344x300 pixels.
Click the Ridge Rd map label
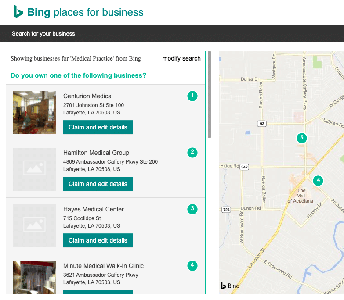click(x=229, y=166)
